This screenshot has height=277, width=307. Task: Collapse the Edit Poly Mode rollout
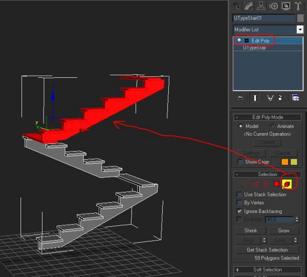point(268,117)
